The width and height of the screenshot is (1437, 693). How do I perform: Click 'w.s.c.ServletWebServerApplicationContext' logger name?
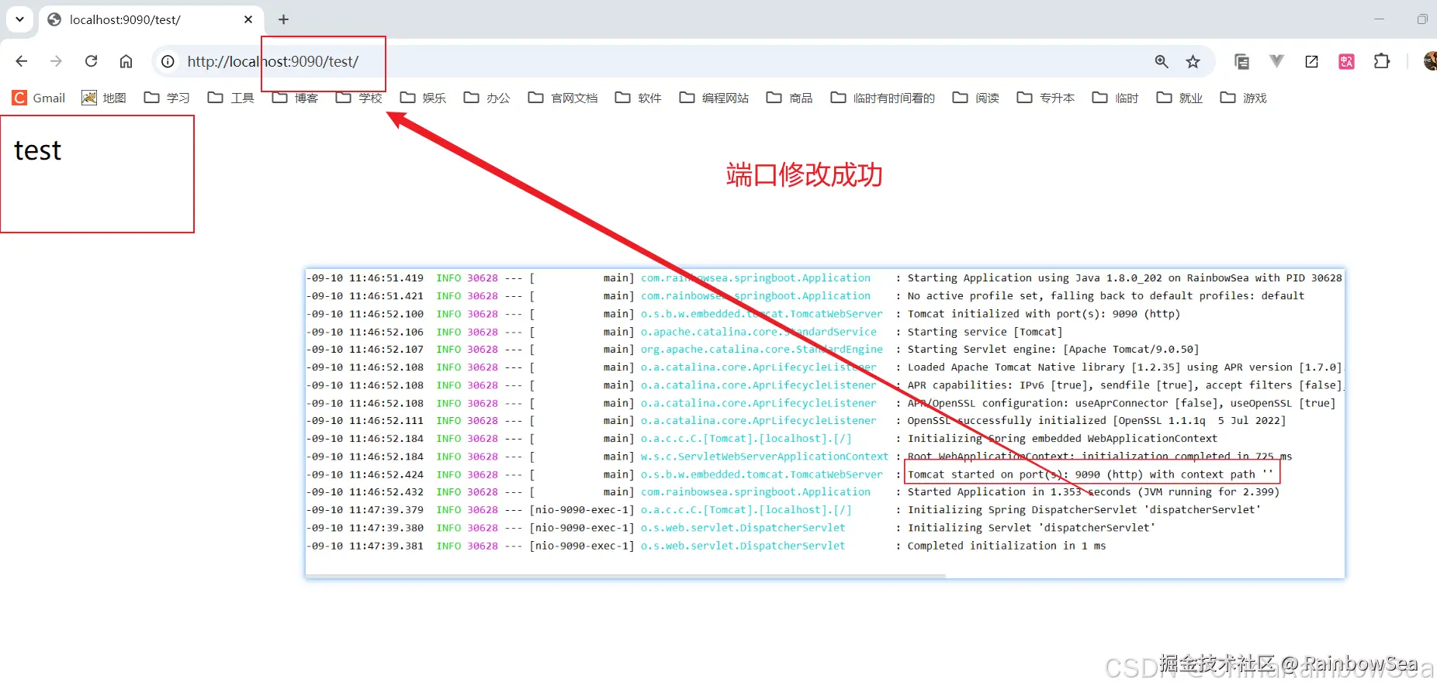tap(764, 457)
